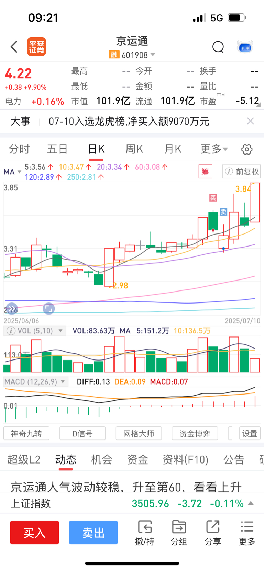
Task: Open the 平安证券 logo icon
Action: [x=36, y=47]
